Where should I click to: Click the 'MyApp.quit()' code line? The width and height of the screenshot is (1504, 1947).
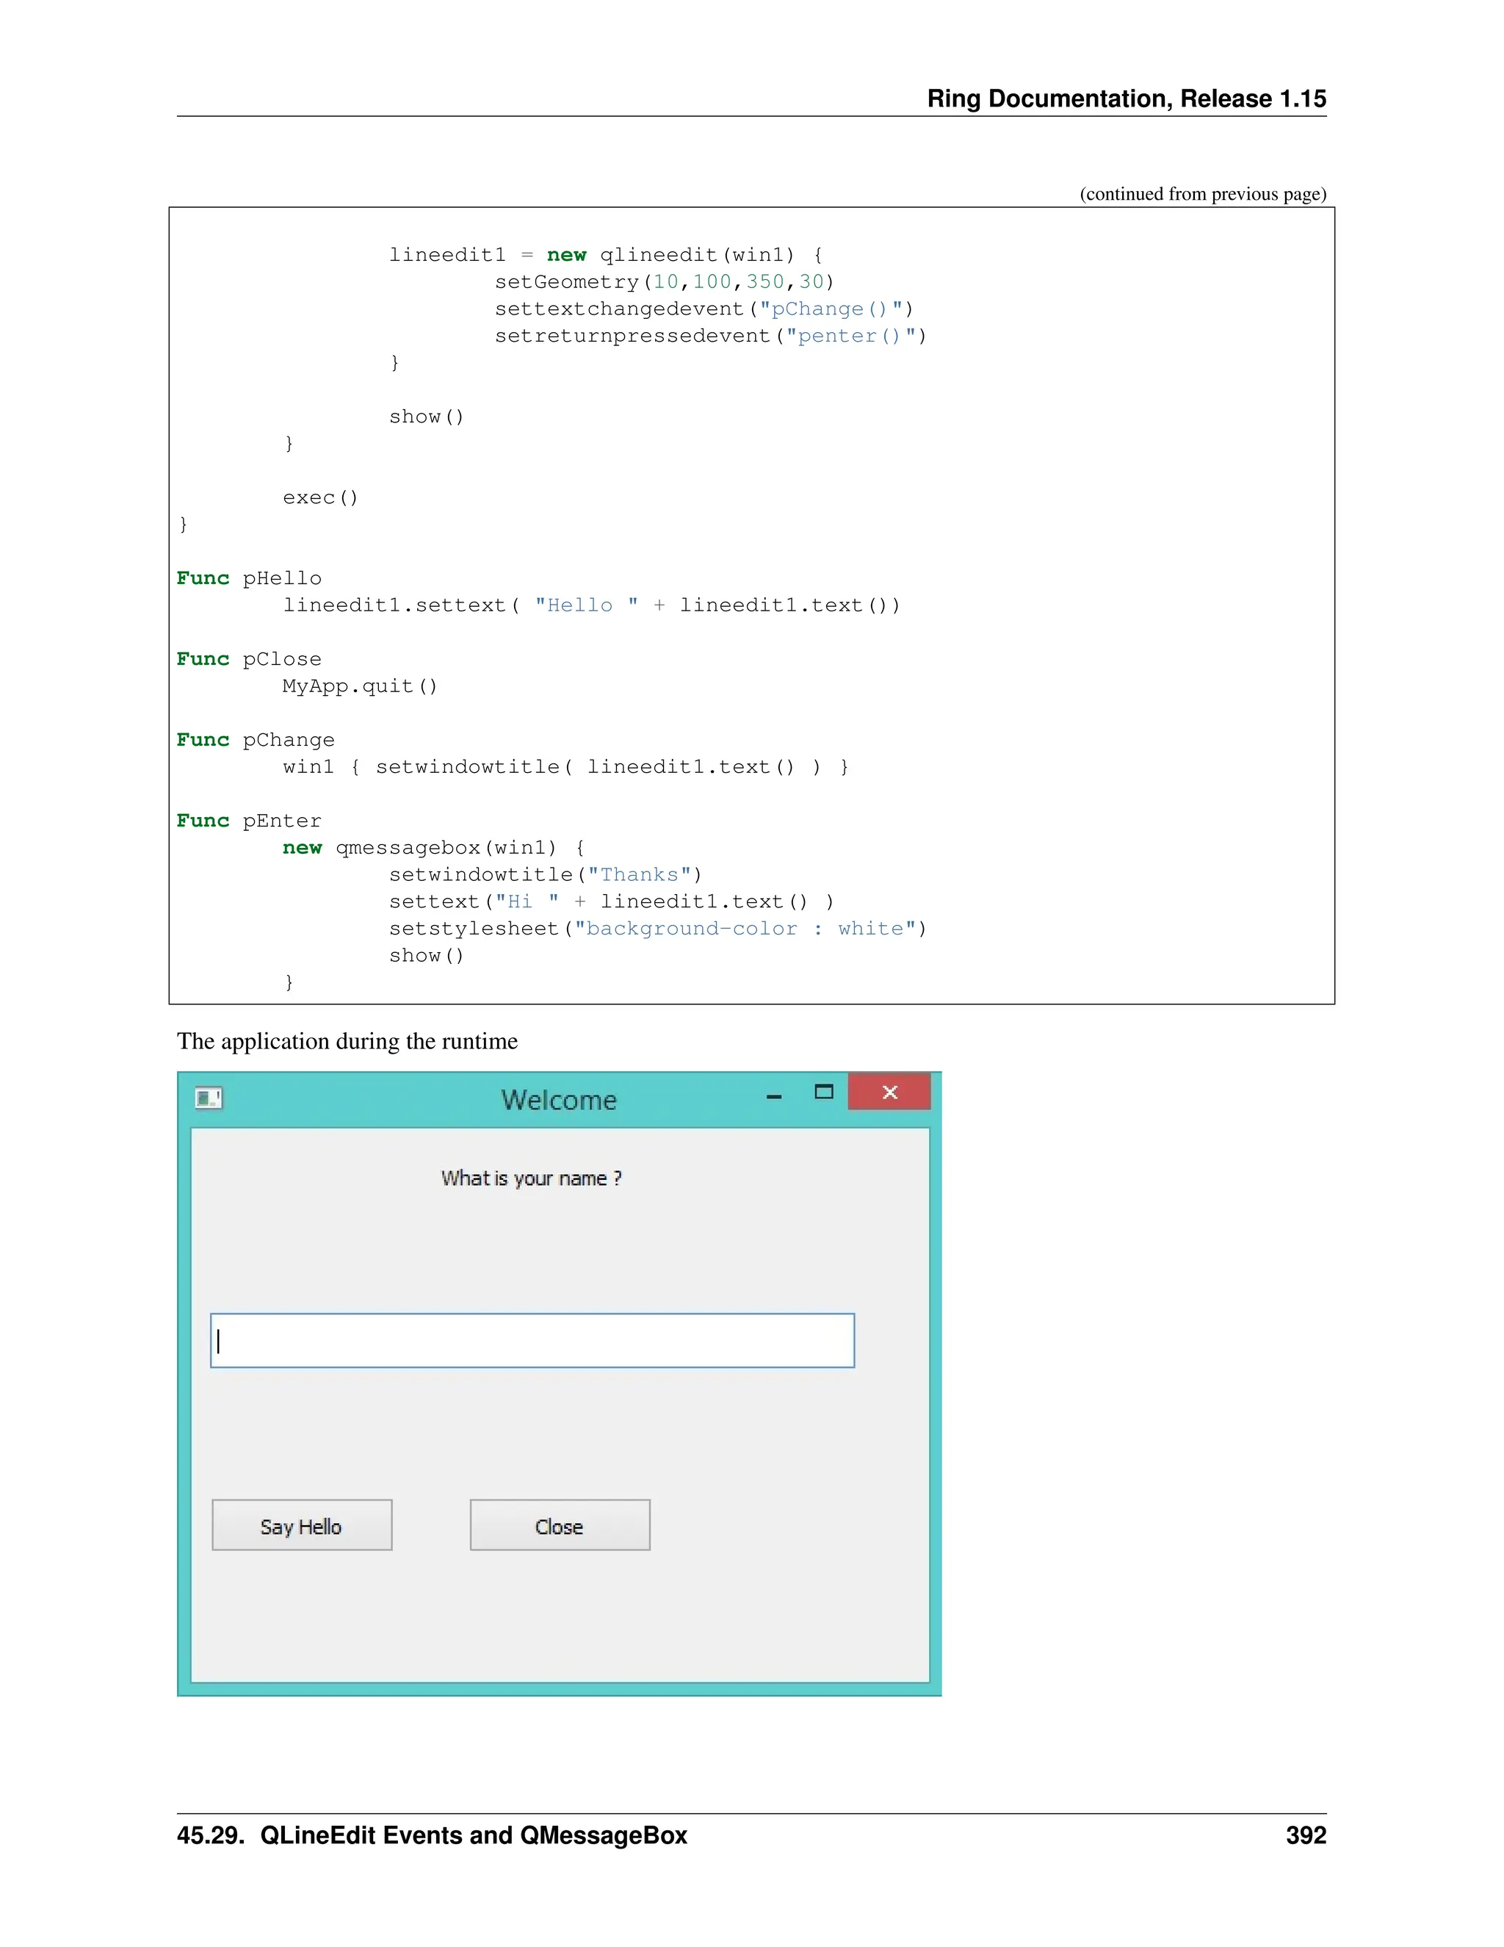tap(360, 685)
